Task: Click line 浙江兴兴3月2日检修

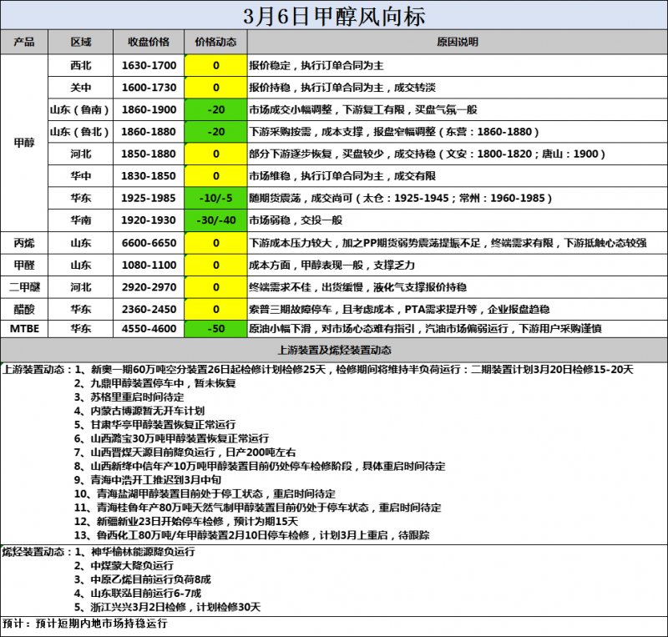Action: coord(168,607)
